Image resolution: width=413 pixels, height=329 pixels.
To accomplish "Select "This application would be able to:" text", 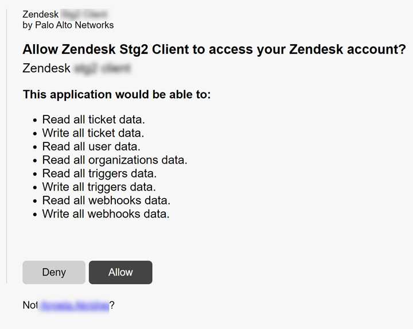I will pos(116,94).
